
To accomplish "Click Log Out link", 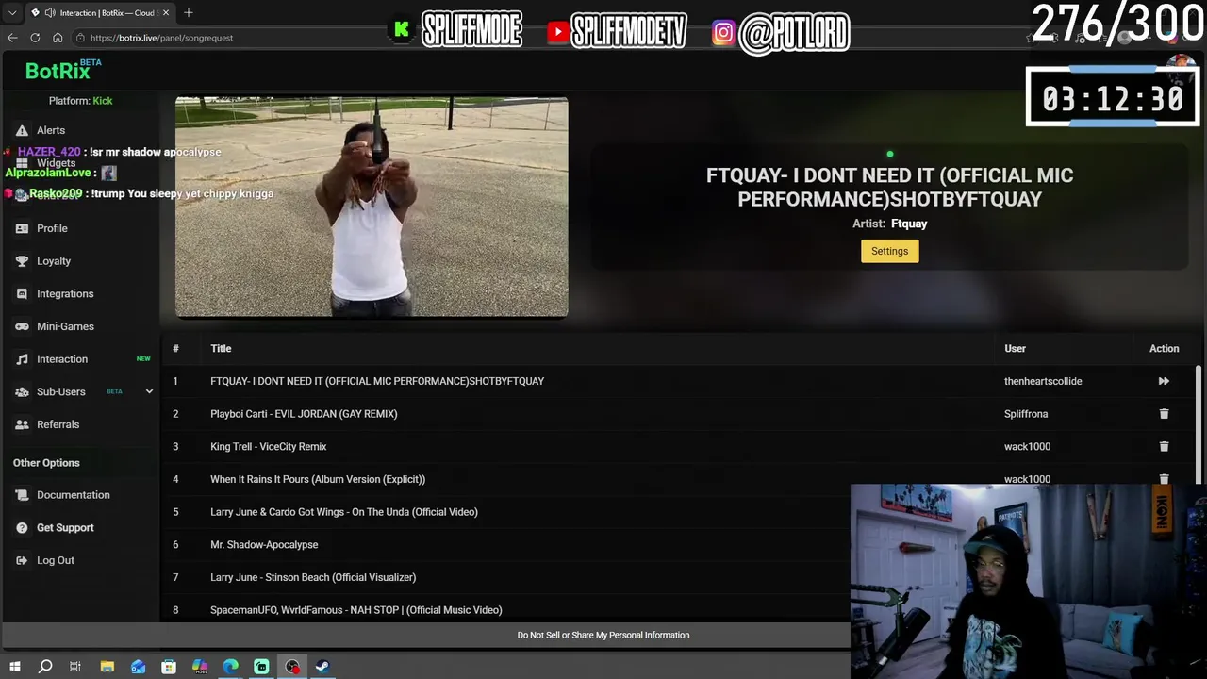I will coord(56,560).
